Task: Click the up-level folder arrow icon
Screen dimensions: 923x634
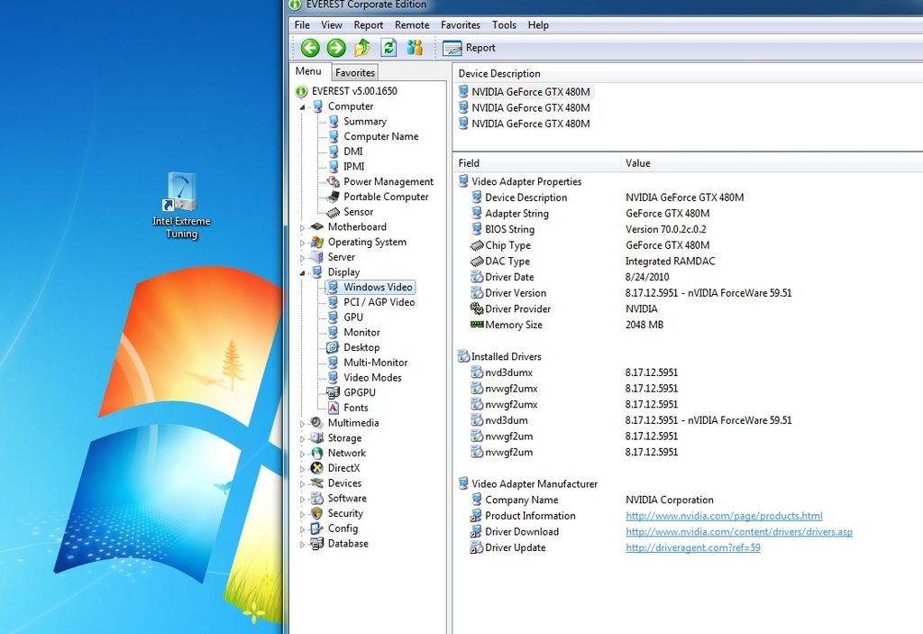Action: pos(362,48)
